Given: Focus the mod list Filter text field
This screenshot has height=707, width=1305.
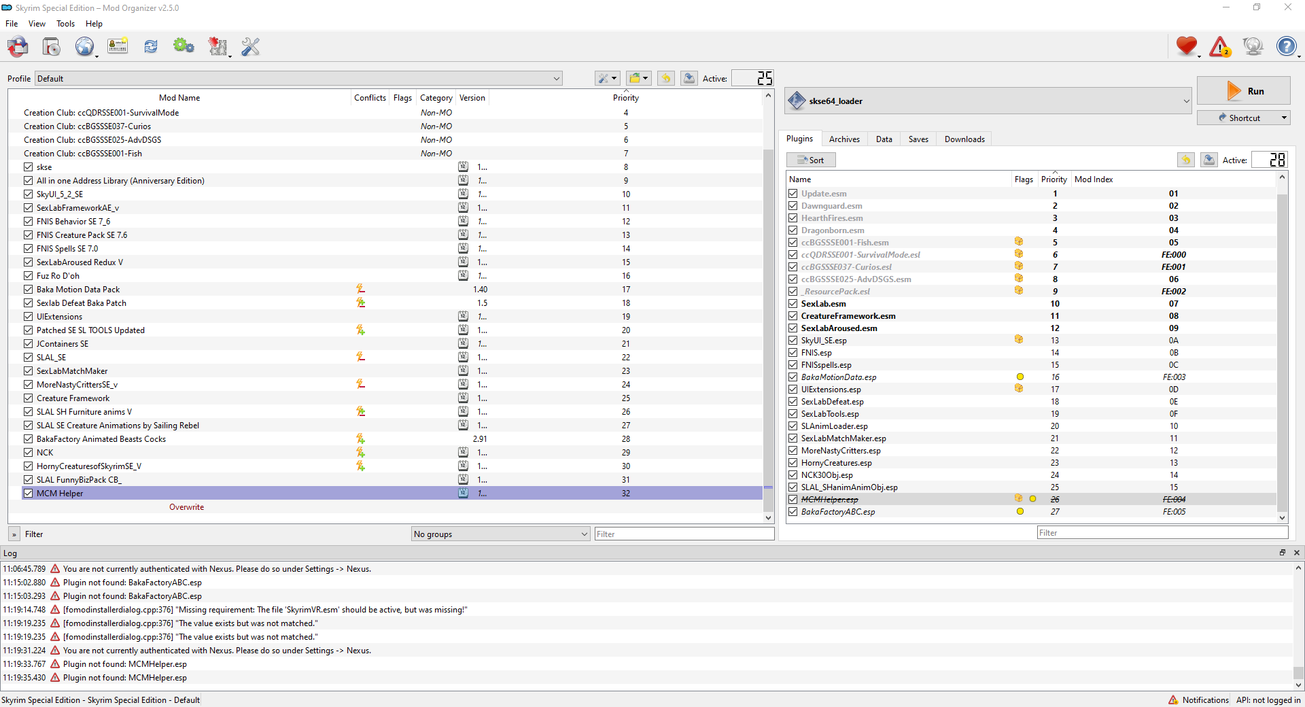Looking at the screenshot, I should (684, 534).
